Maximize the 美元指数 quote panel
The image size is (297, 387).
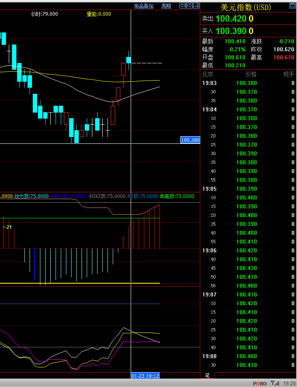pos(292,6)
